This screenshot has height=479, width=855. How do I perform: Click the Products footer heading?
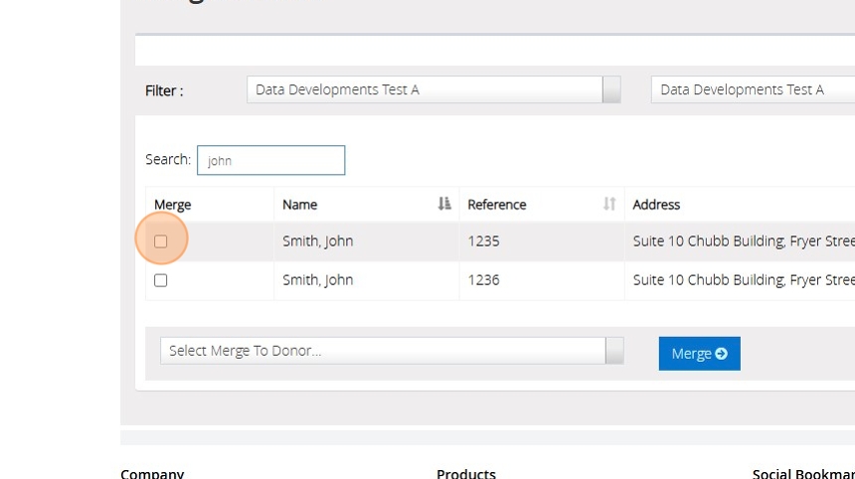tap(466, 474)
